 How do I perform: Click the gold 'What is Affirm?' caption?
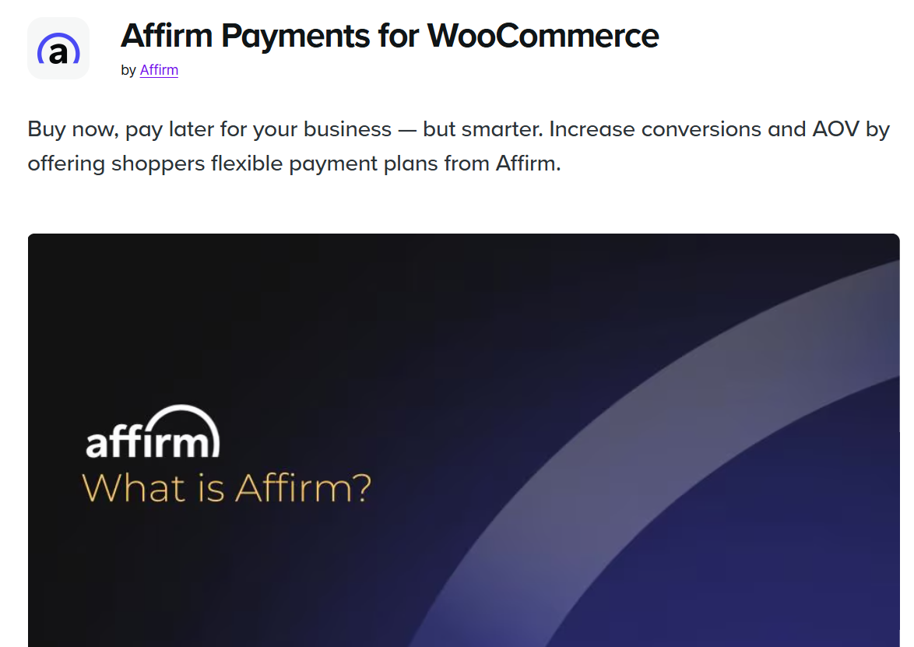click(225, 489)
